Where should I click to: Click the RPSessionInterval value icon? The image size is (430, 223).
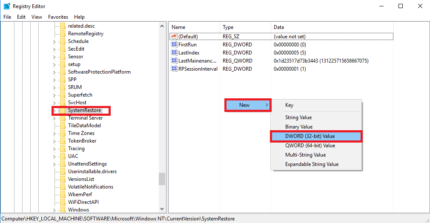174,69
